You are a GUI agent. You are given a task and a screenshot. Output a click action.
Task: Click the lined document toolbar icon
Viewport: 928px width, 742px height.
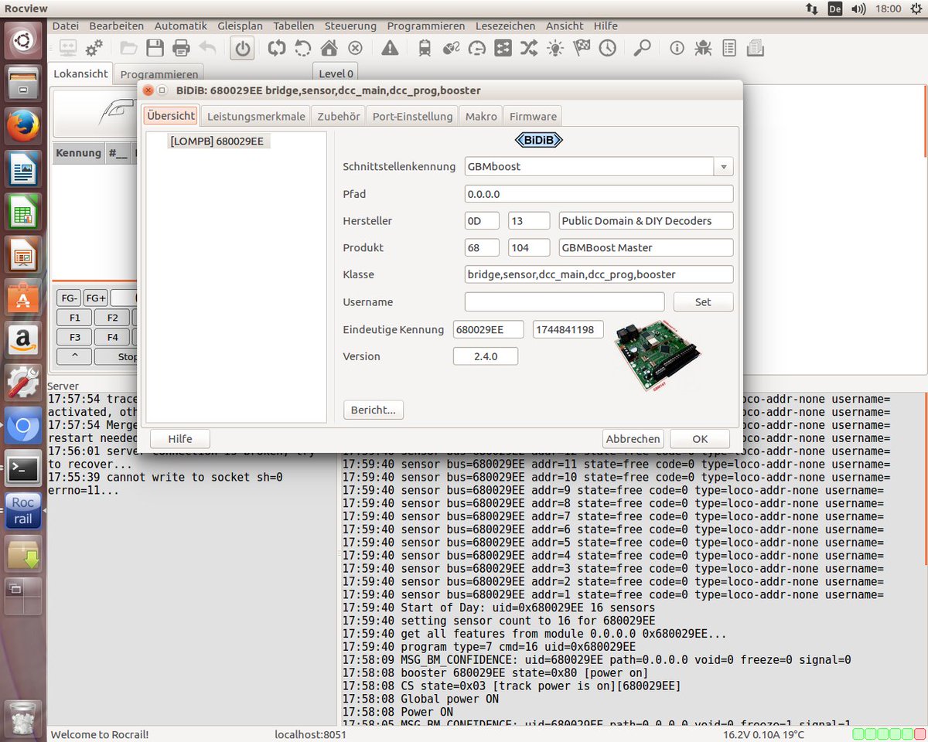click(728, 49)
